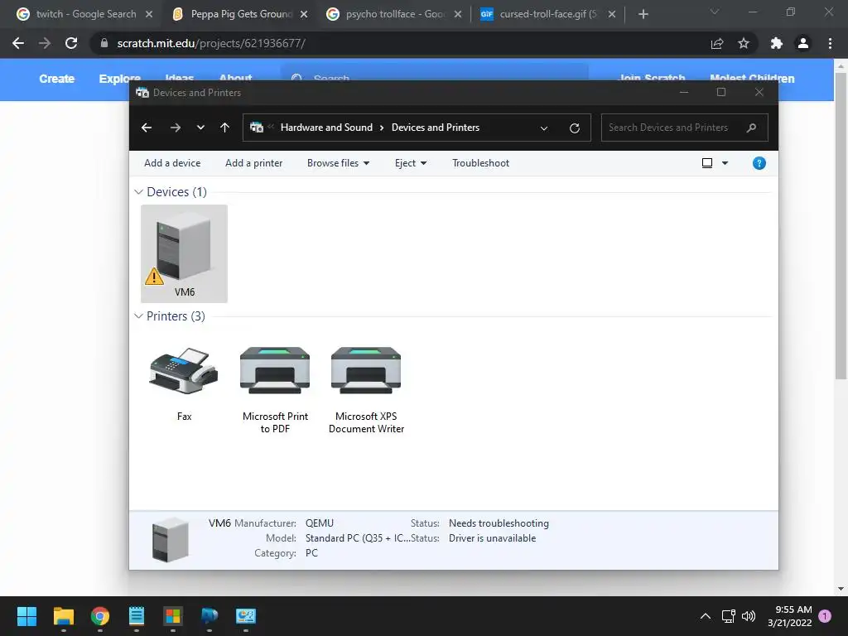Click the share page icon in Chrome
The width and height of the screenshot is (848, 636).
717,43
